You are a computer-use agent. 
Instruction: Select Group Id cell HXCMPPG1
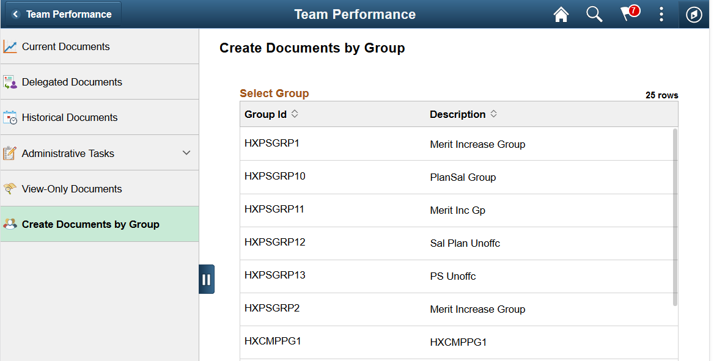(273, 341)
